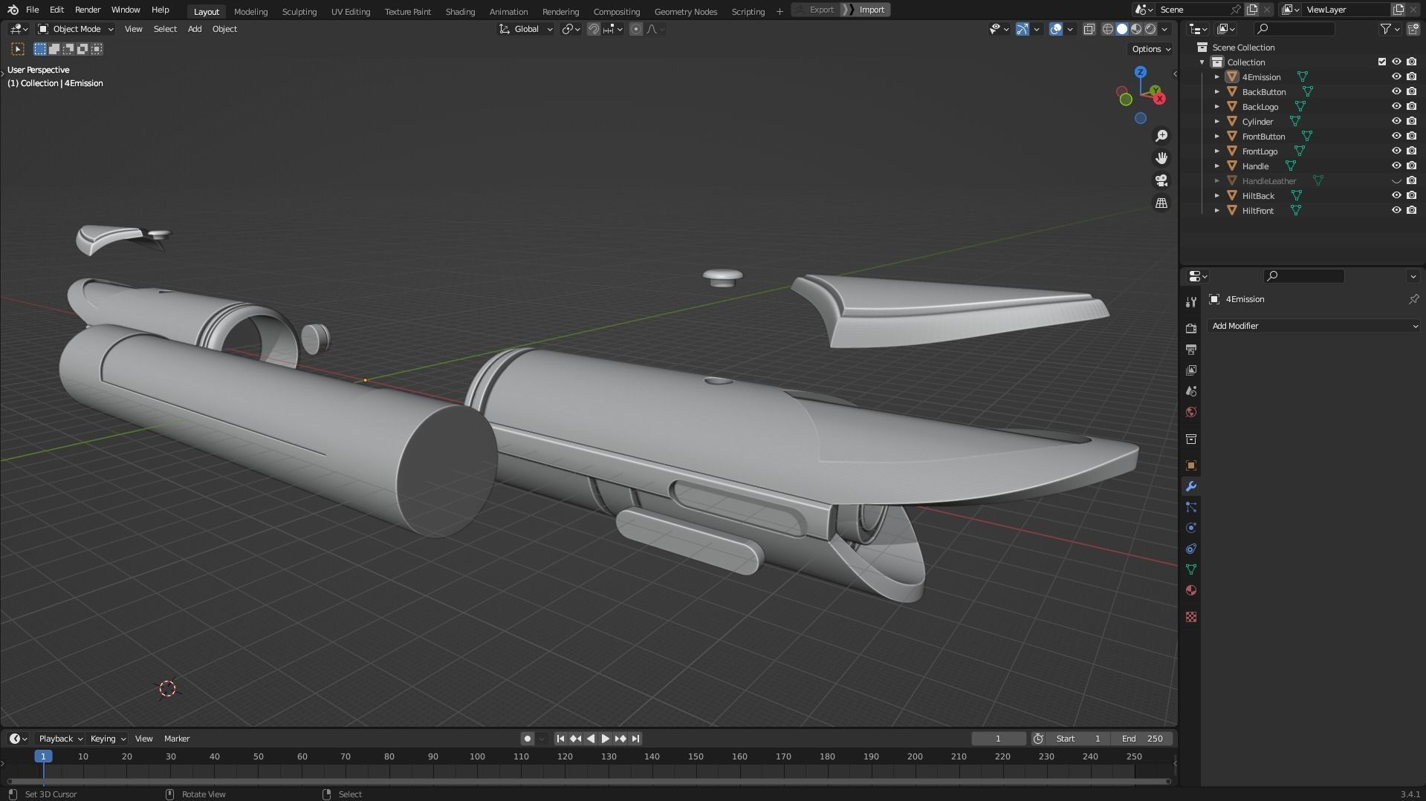Expand the Handle tree item
1426x801 pixels.
[1217, 166]
